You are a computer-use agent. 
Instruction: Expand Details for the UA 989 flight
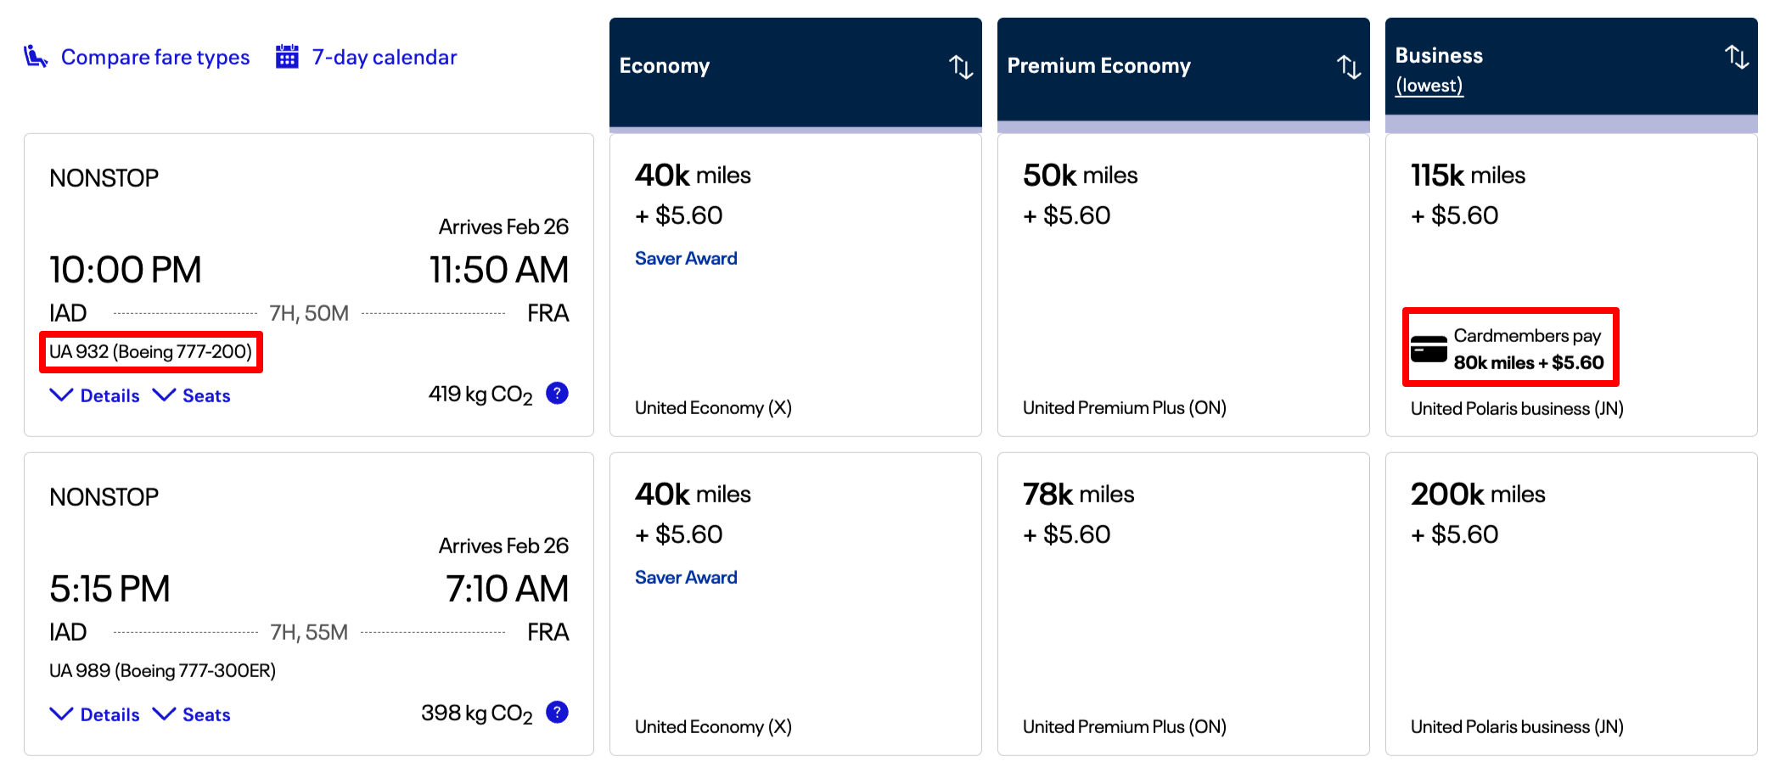click(x=94, y=714)
